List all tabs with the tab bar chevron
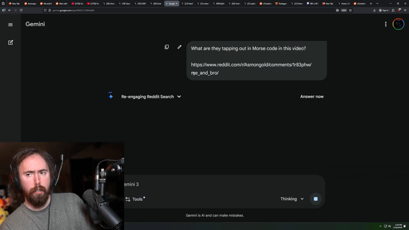This screenshot has height=230, width=409. (x=377, y=4)
